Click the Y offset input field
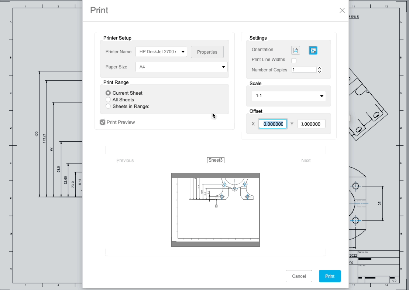Viewport: 409px width, 290px height. click(311, 124)
